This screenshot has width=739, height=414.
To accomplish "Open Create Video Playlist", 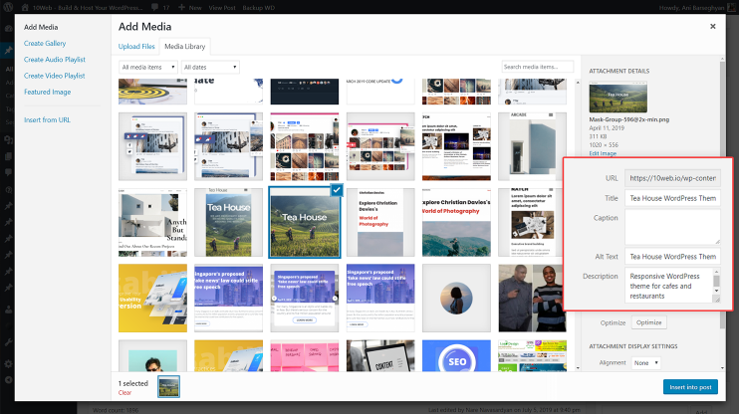I will pyautogui.click(x=54, y=76).
